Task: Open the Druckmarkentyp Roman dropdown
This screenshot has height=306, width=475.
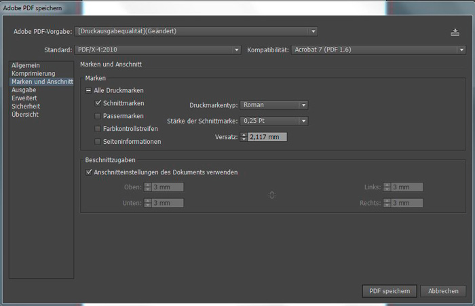Action: [274, 105]
